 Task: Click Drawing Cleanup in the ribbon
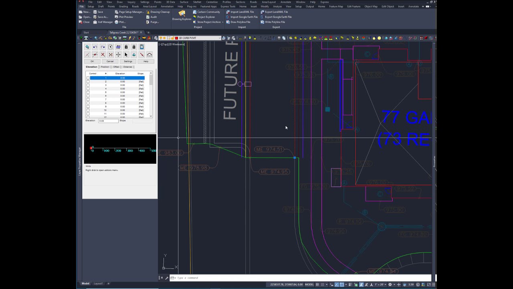point(158,12)
